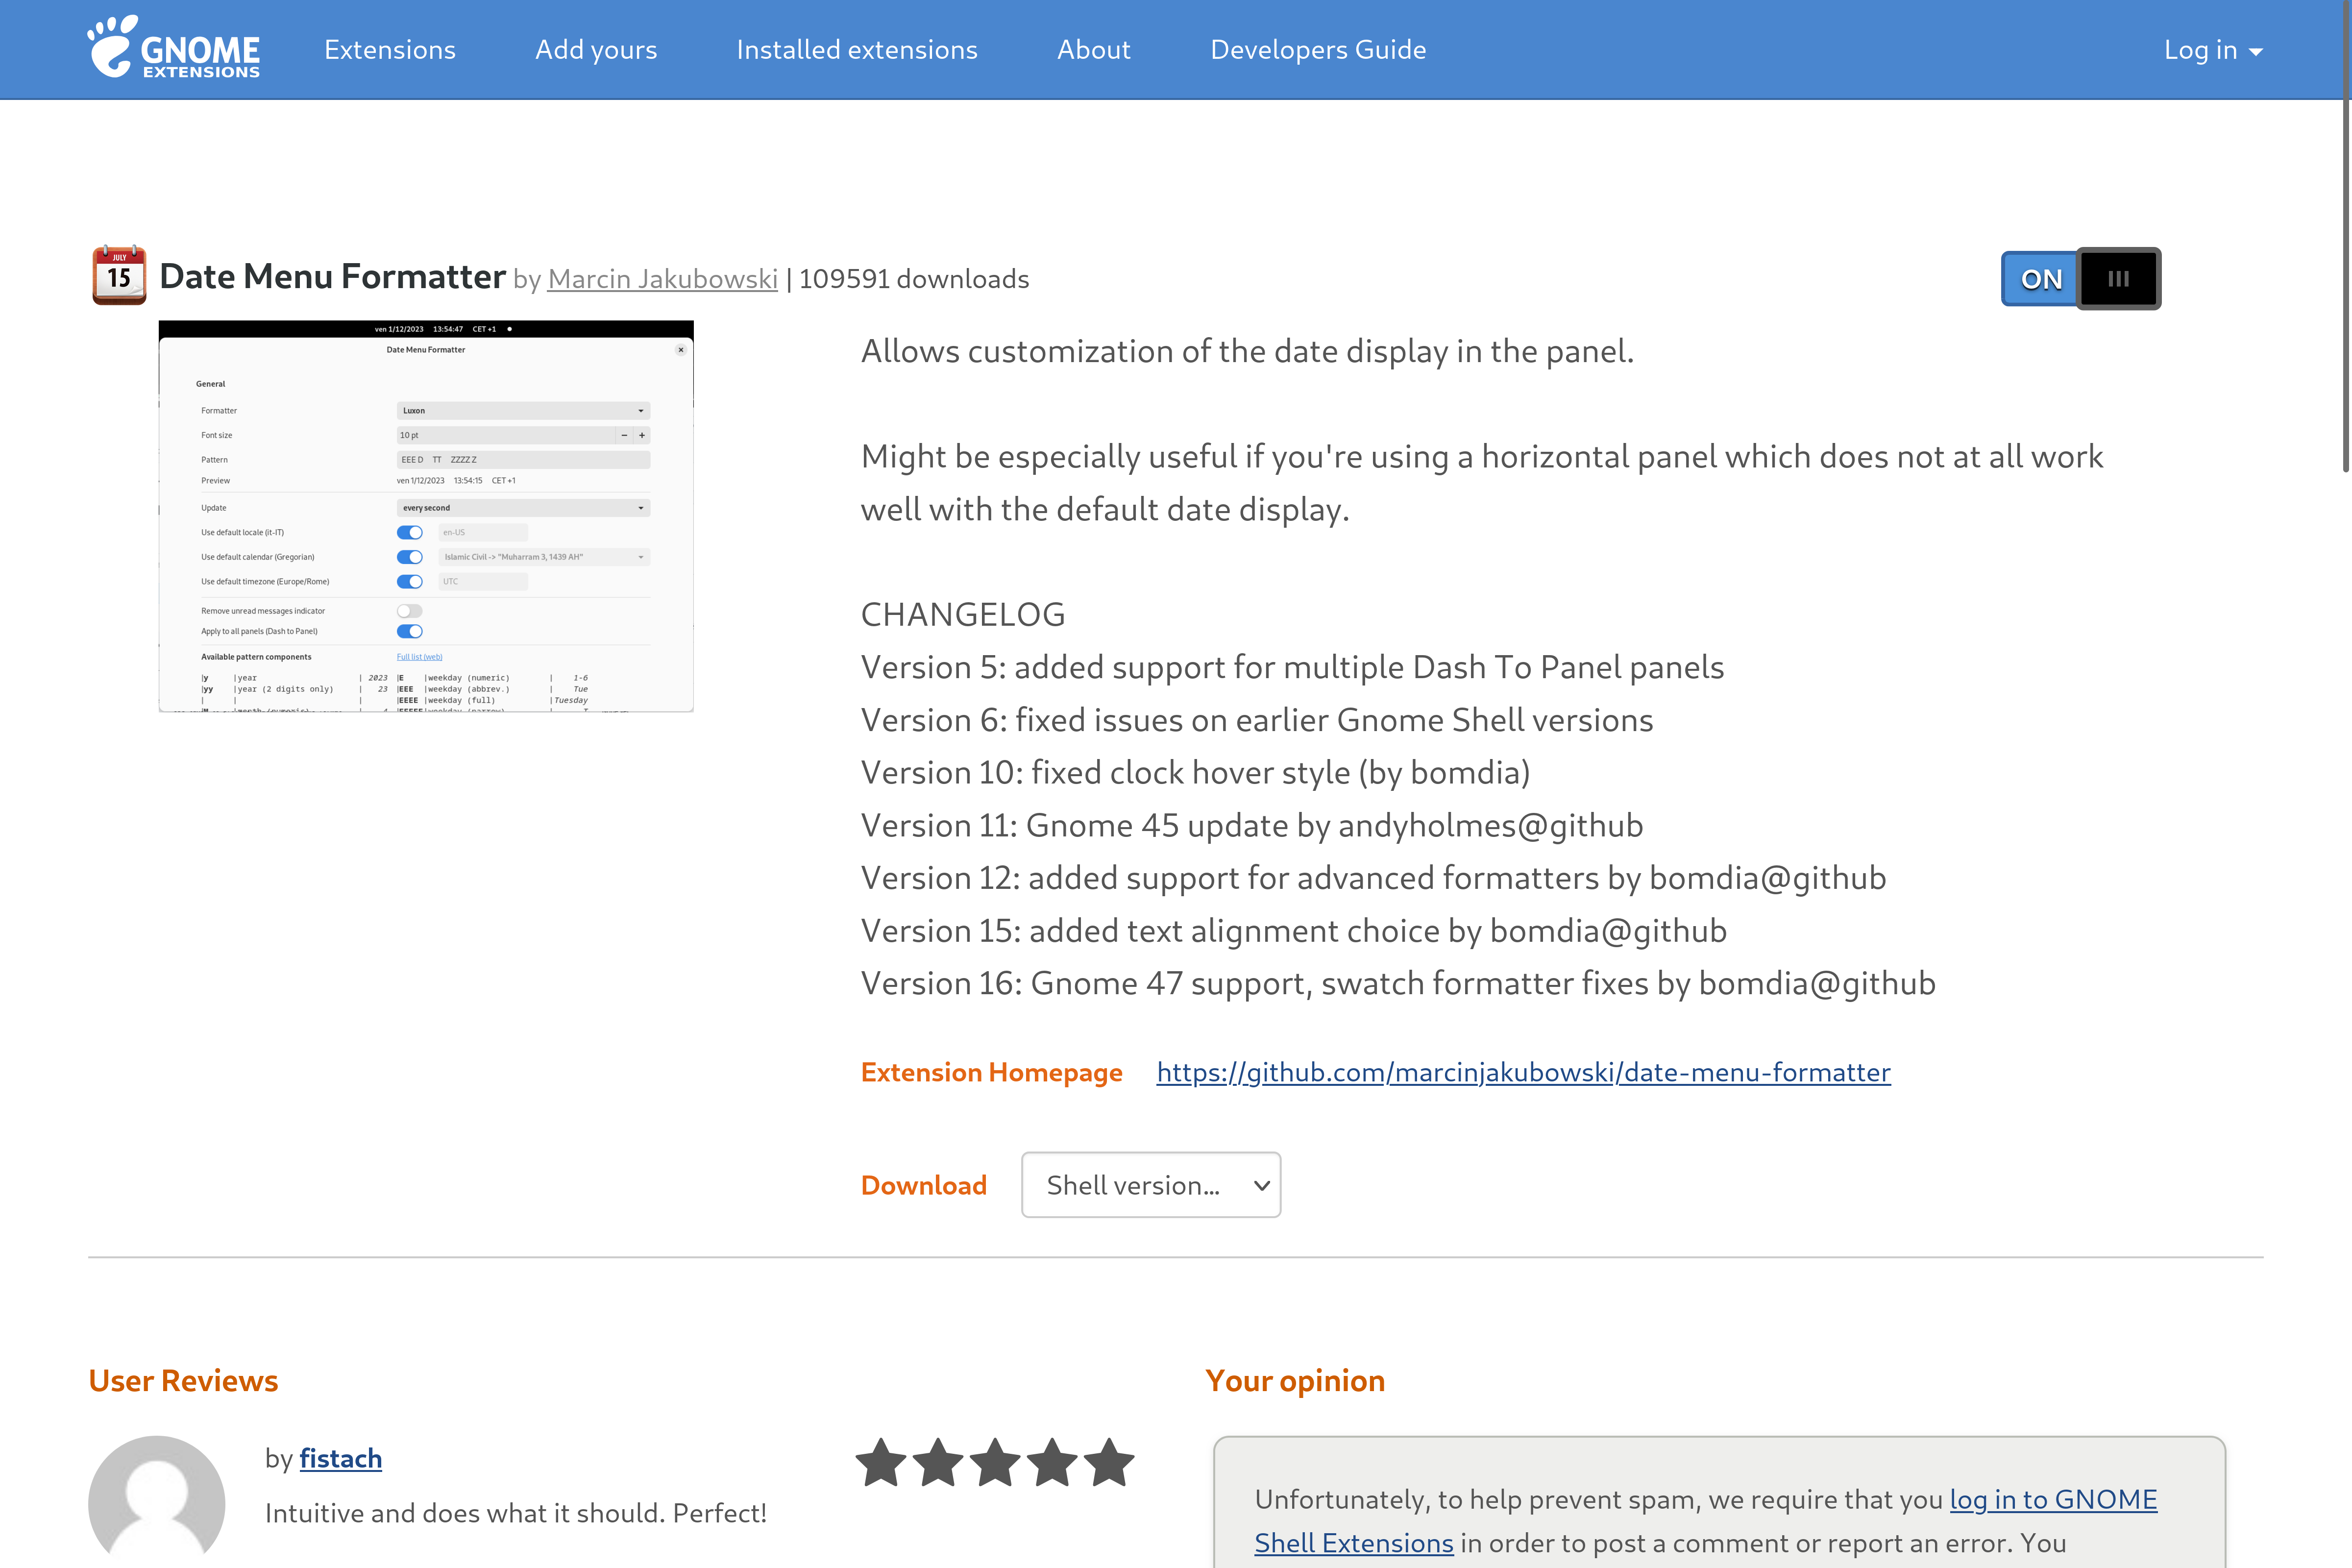Image resolution: width=2352 pixels, height=1568 pixels.
Task: Click the Log in dropdown button
Action: click(2210, 49)
